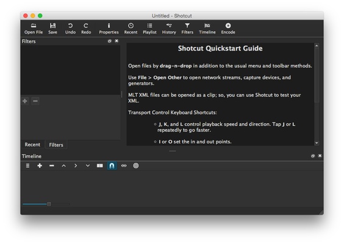Viewport: 344px width, 244px height.
Task: Open the Properties panel from the toolbar
Action: (109, 29)
